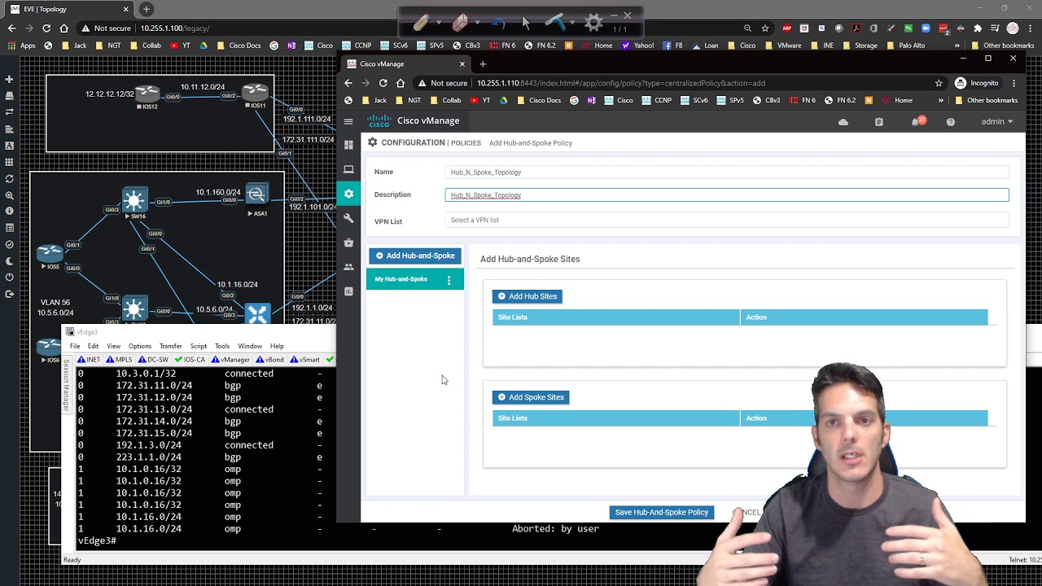Open Chrome three-dot menu in vManage window

(x=1014, y=83)
